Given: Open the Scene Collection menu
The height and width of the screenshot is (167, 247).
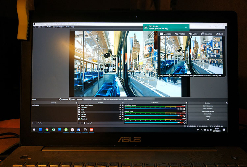Looking at the screenshot, I should (59, 27).
